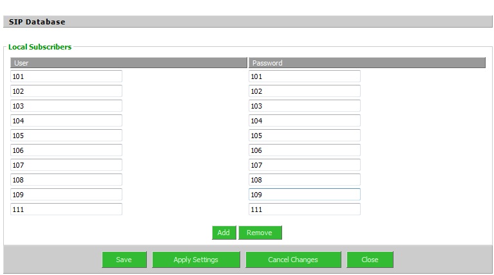Focus the Password field containing 103
The image size is (494, 275).
point(305,106)
